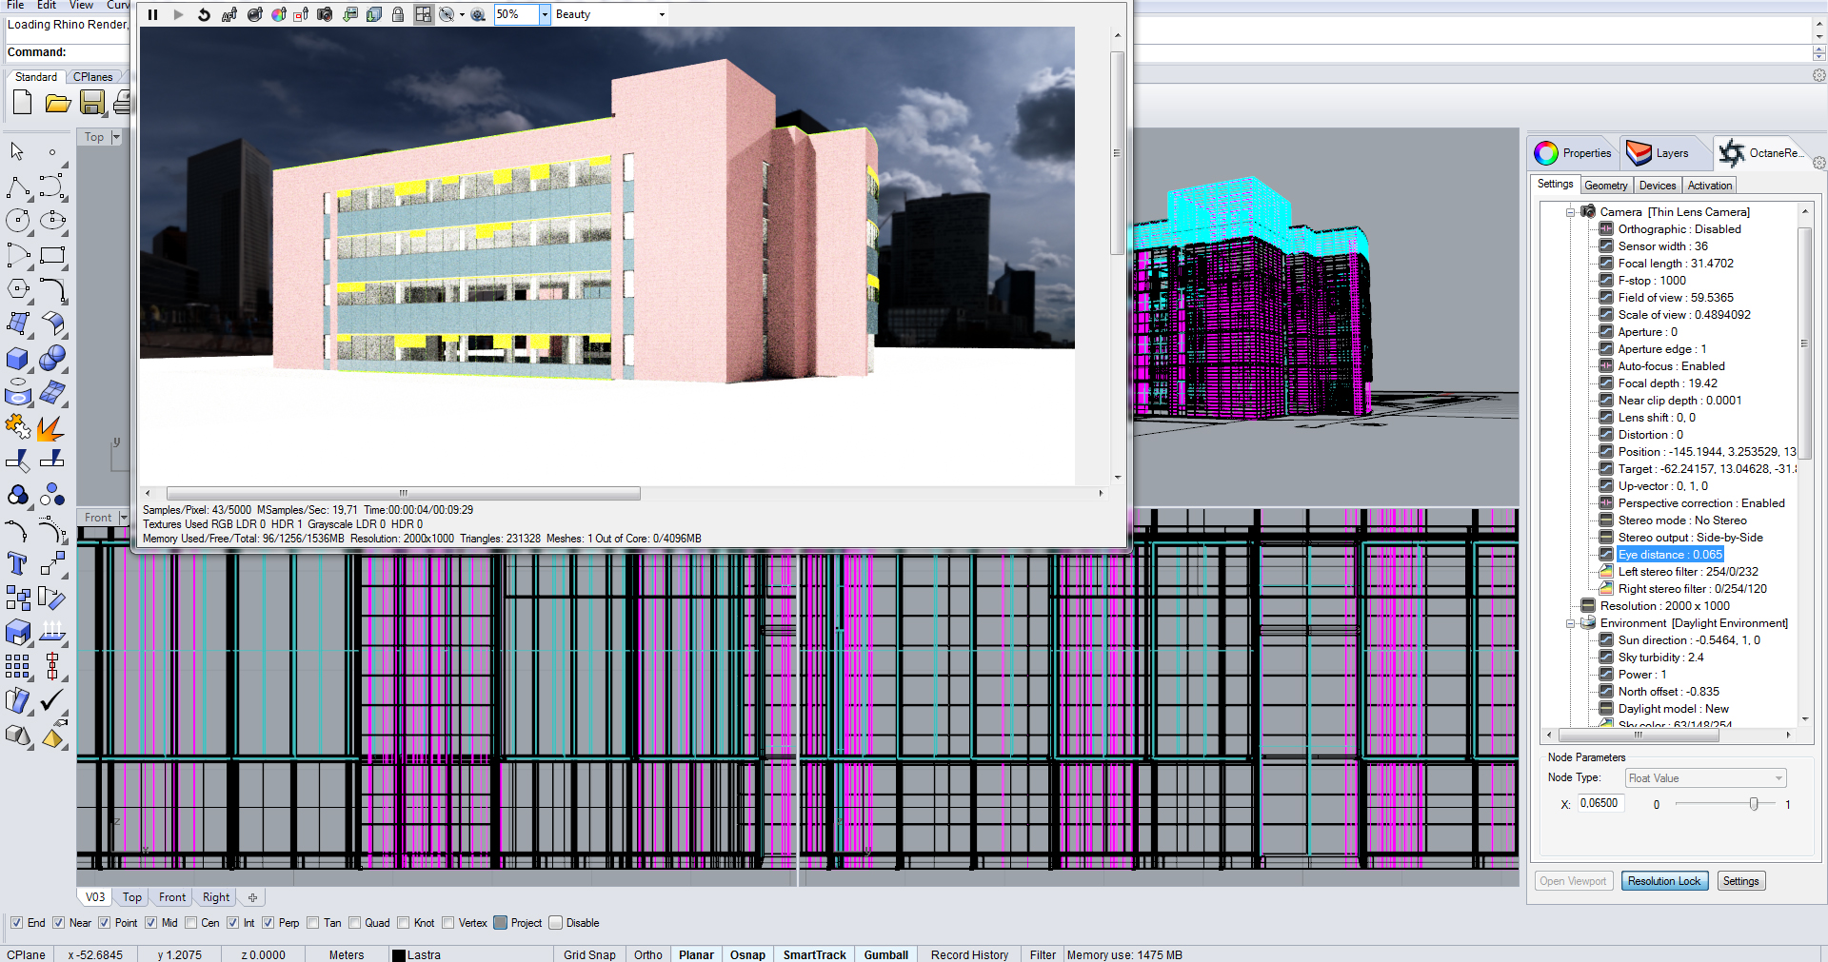Screen dimensions: 1828x962
Task: Select the Circle tool
Action: tap(18, 221)
